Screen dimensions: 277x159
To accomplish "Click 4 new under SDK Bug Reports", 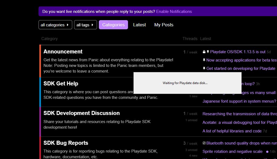I will point(193,156).
